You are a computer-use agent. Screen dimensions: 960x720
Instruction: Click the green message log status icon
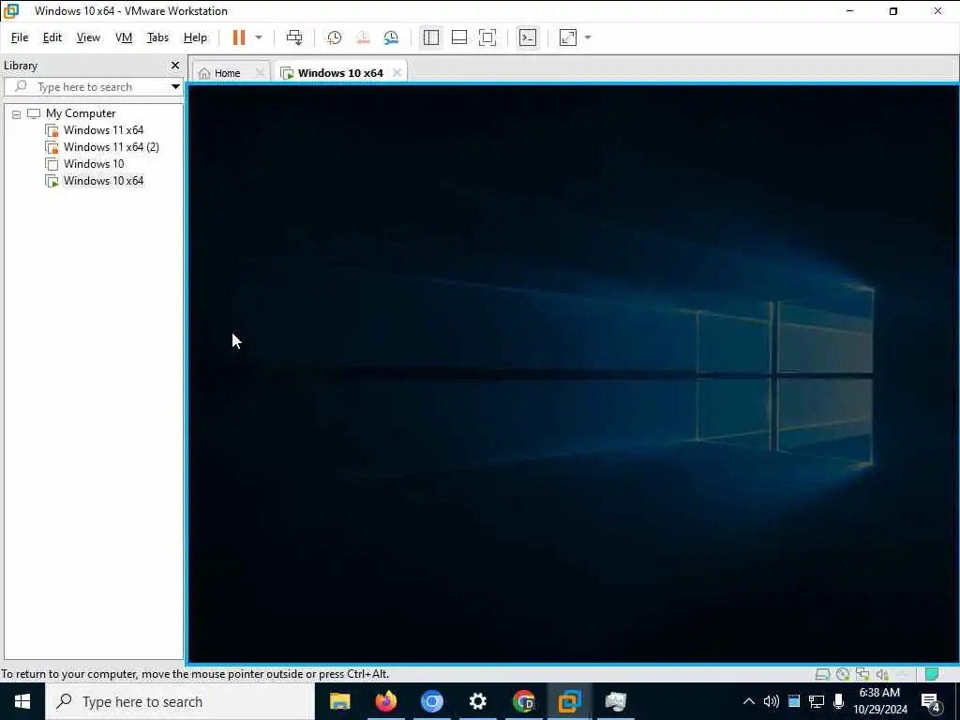[932, 674]
